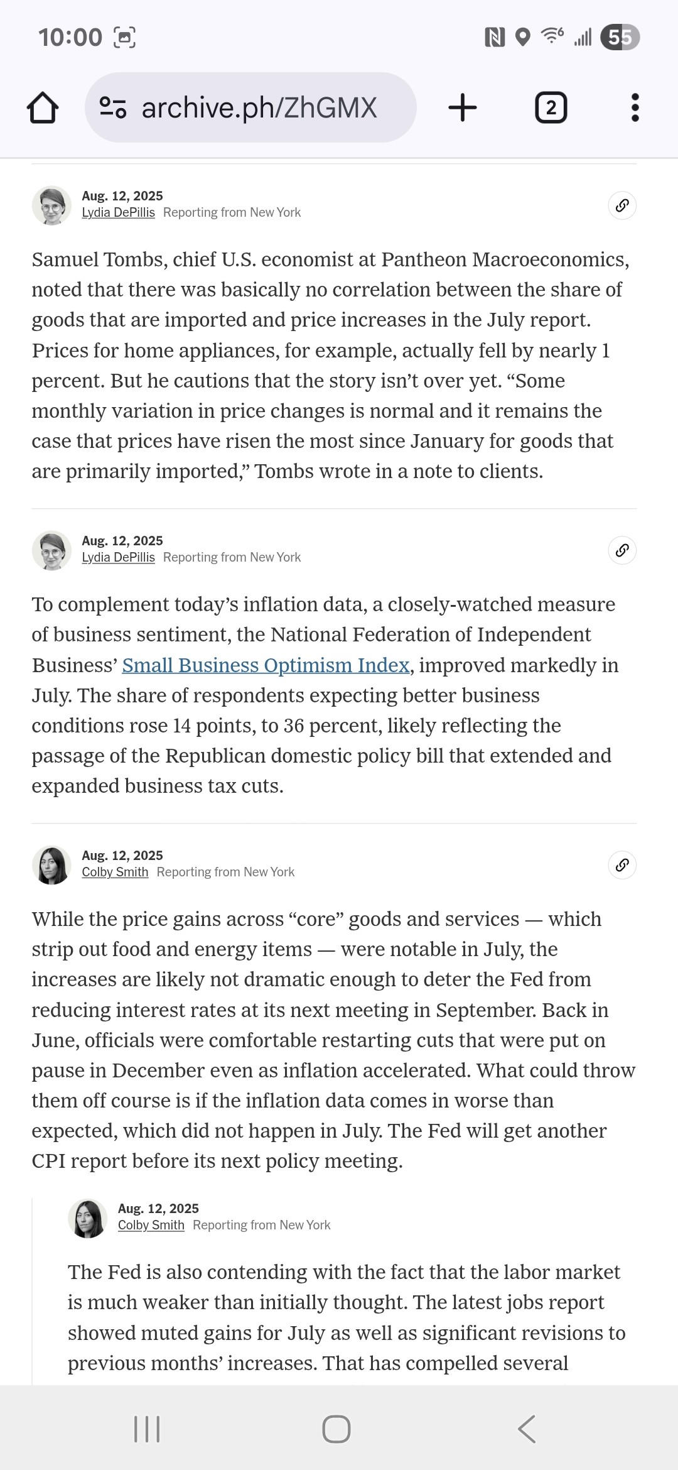Tap the archive.ph/ZhGMX address bar
Viewport: 678px width, 1470px height.
[259, 107]
